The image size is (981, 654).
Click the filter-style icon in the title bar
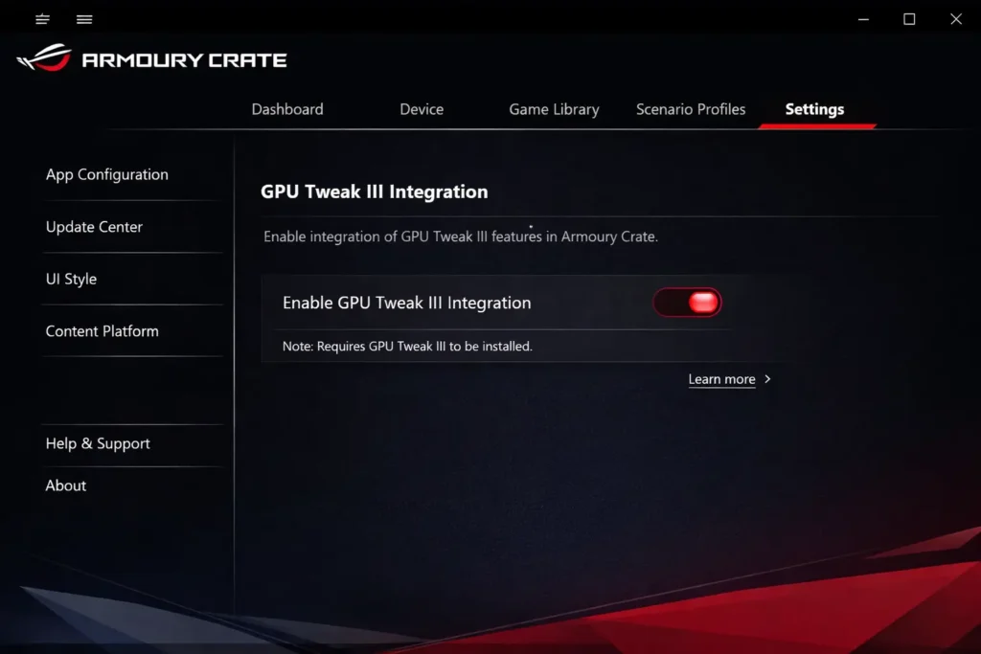click(x=42, y=19)
